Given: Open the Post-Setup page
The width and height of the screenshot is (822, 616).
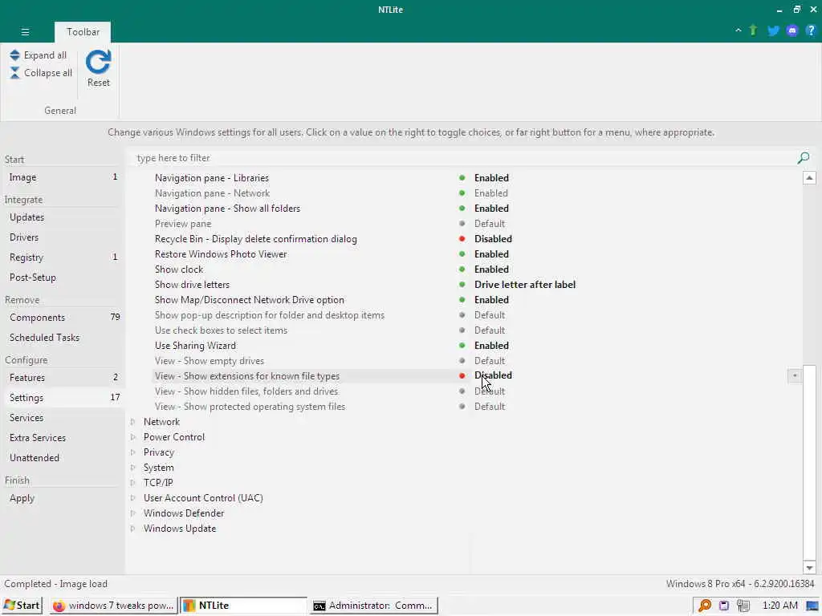Looking at the screenshot, I should click(x=62, y=278).
